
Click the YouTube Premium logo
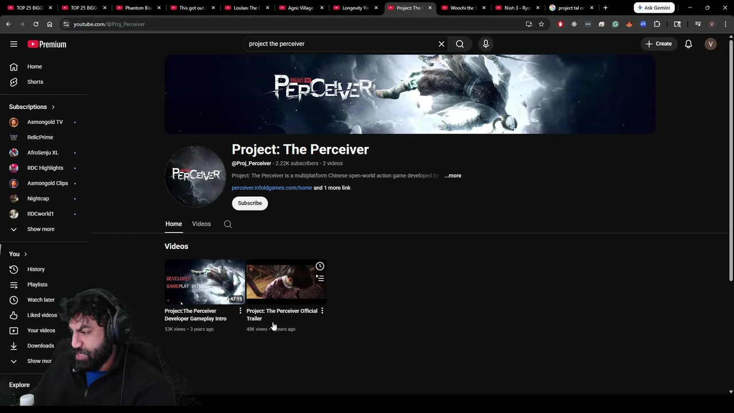[47, 44]
